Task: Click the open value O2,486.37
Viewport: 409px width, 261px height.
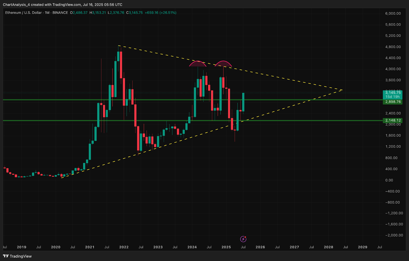Action: (79, 13)
